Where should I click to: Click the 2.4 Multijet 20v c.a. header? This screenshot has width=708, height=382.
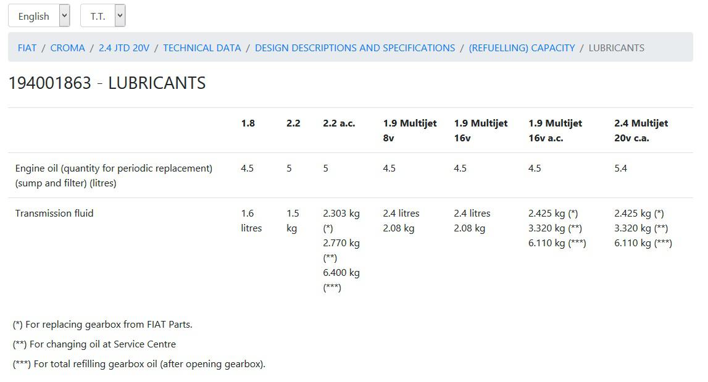(x=641, y=130)
